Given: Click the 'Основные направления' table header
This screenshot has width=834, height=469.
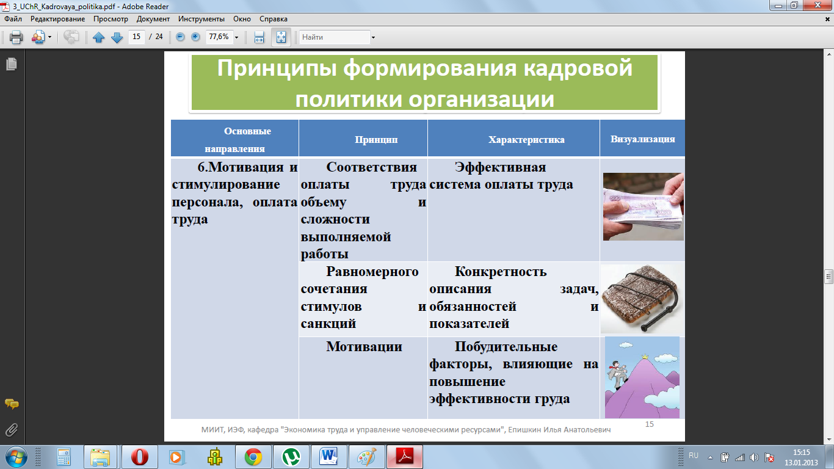Looking at the screenshot, I should (x=235, y=139).
